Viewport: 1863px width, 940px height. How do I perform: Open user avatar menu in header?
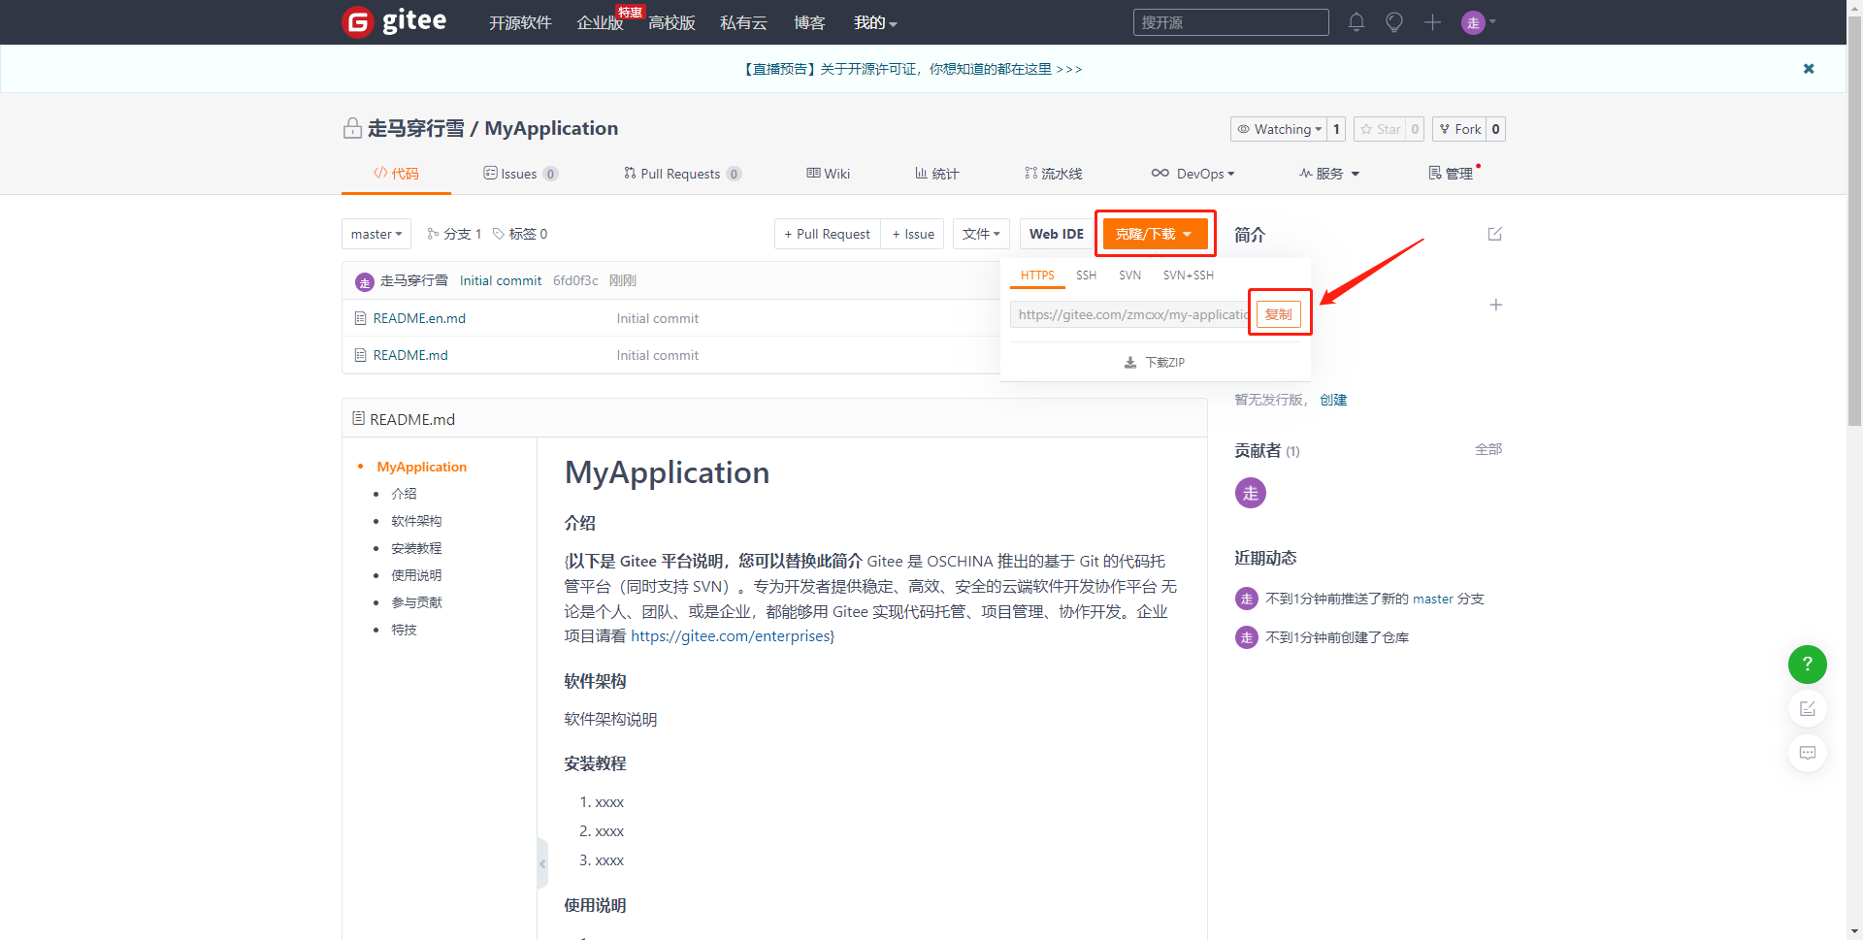pos(1479,22)
